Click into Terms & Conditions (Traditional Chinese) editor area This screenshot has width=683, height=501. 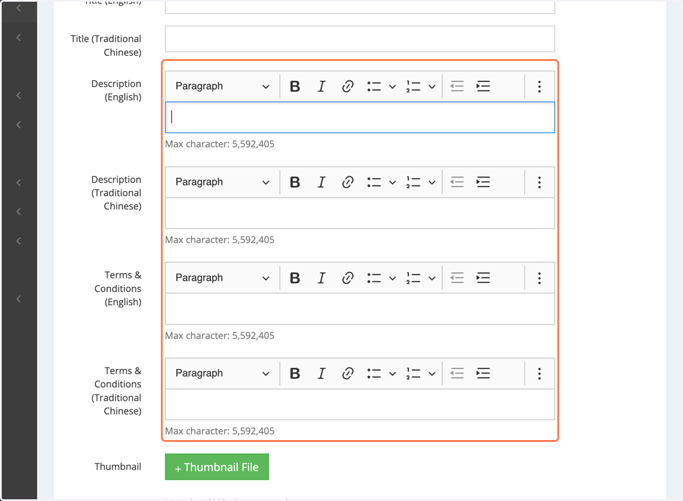click(360, 404)
